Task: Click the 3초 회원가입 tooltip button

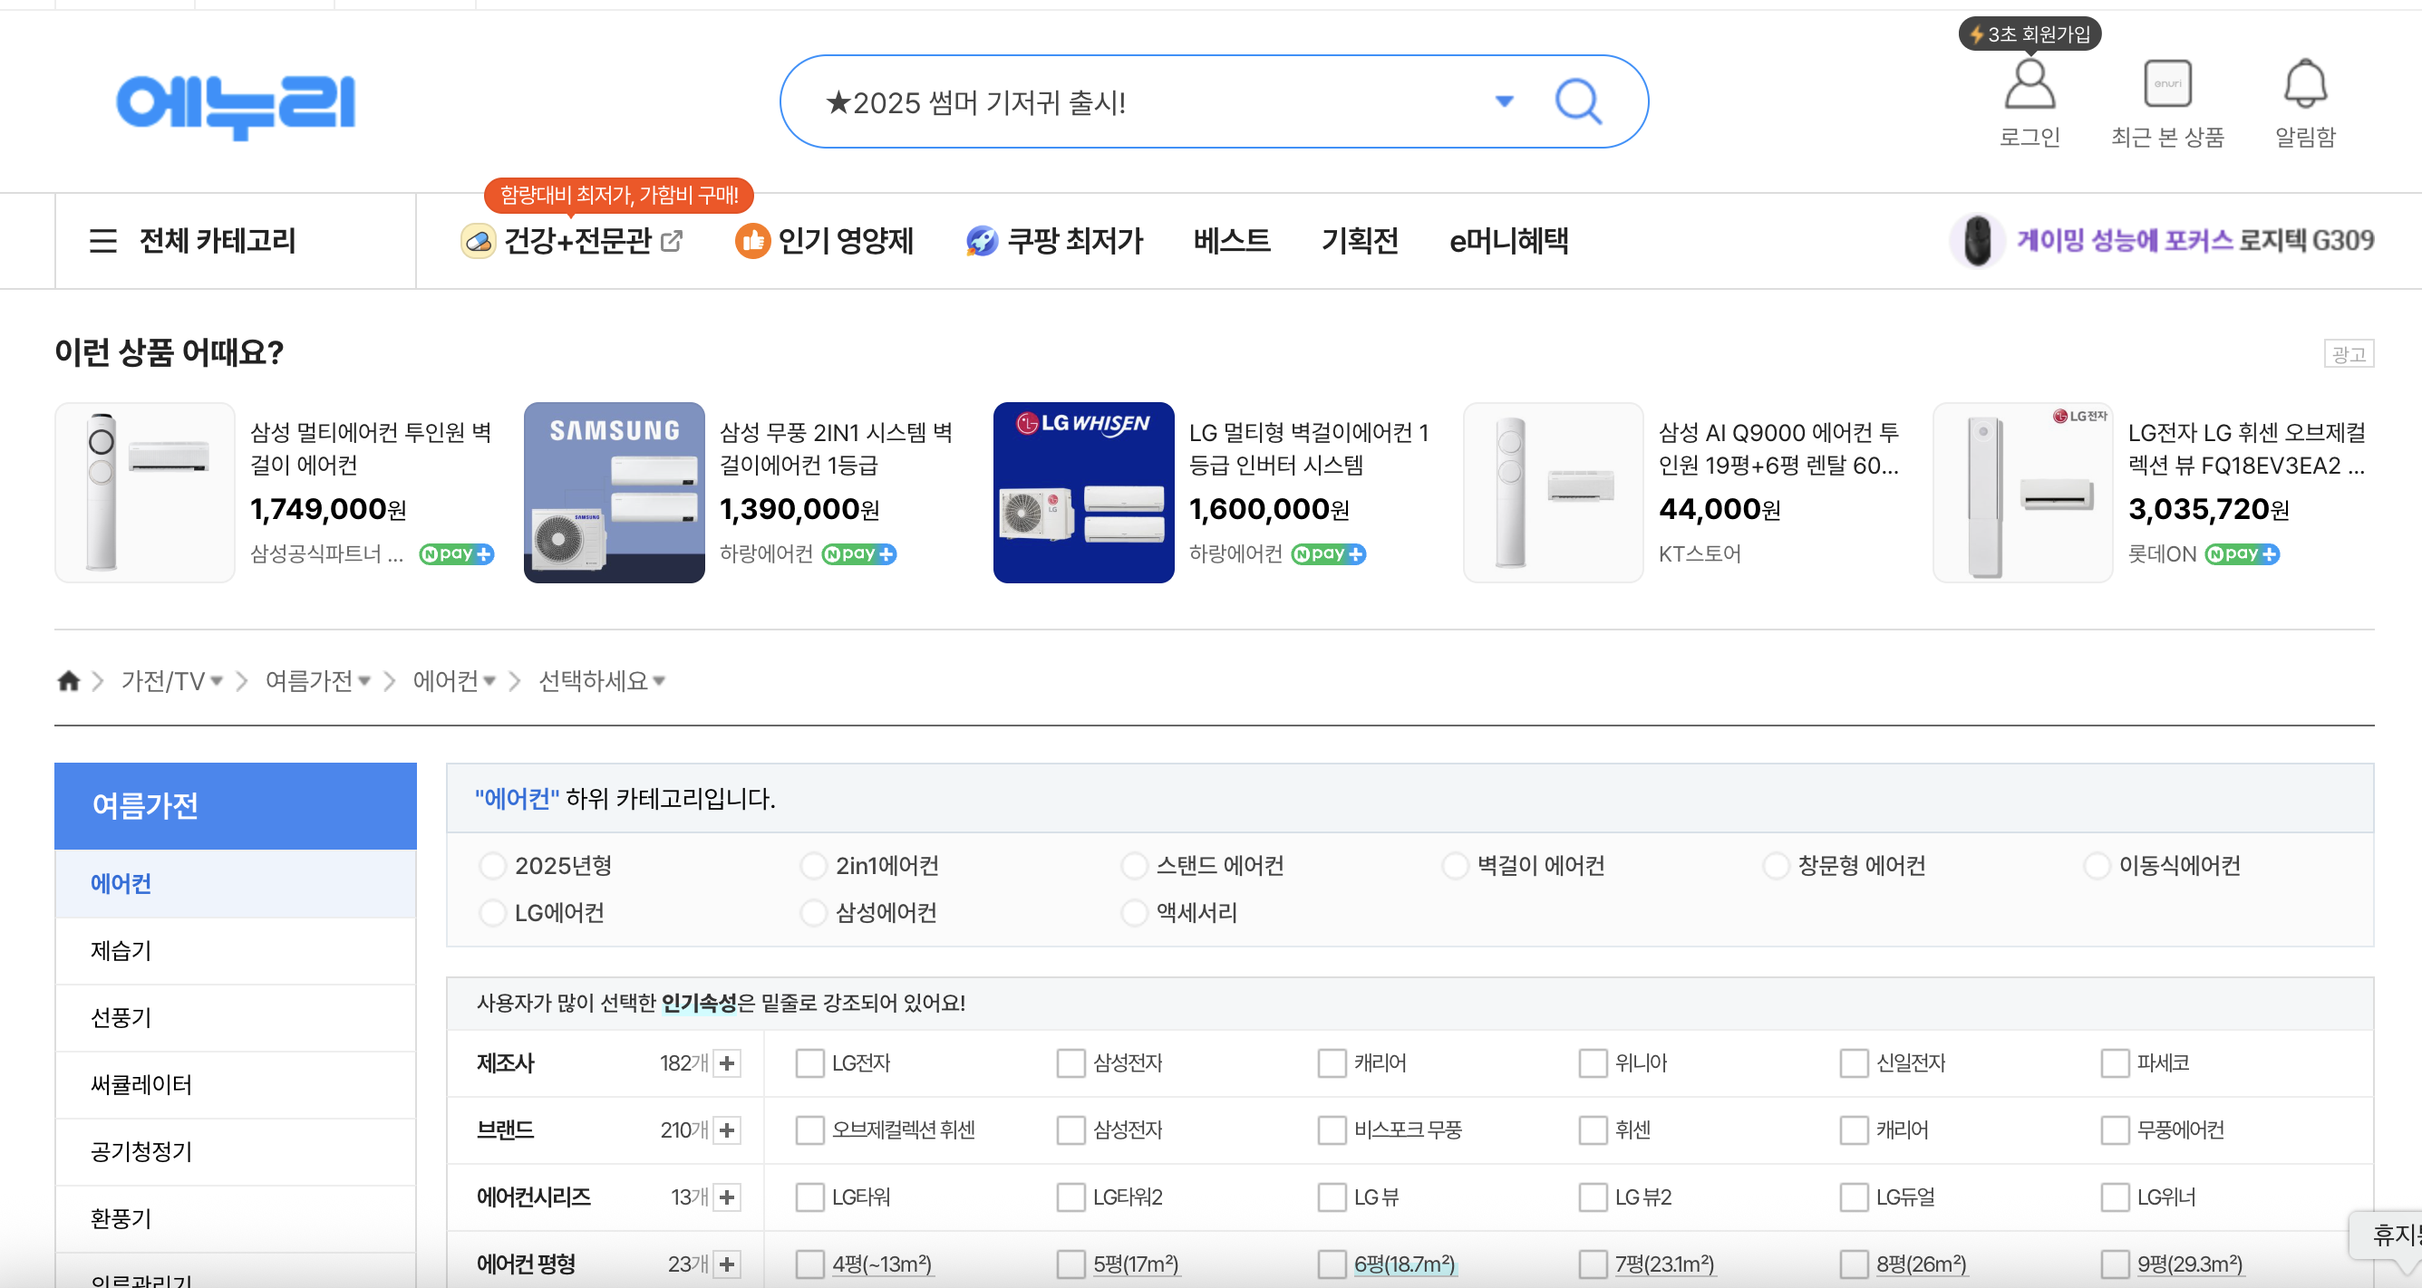Action: point(2029,34)
